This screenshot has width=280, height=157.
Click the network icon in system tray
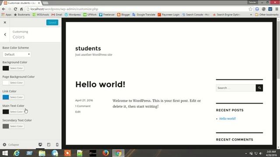(256, 153)
